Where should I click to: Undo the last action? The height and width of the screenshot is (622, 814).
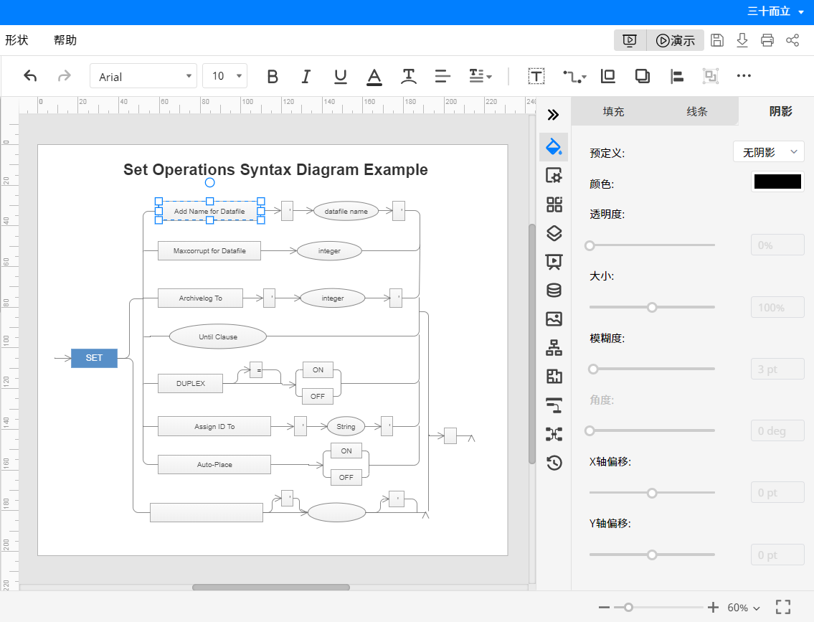pos(30,76)
